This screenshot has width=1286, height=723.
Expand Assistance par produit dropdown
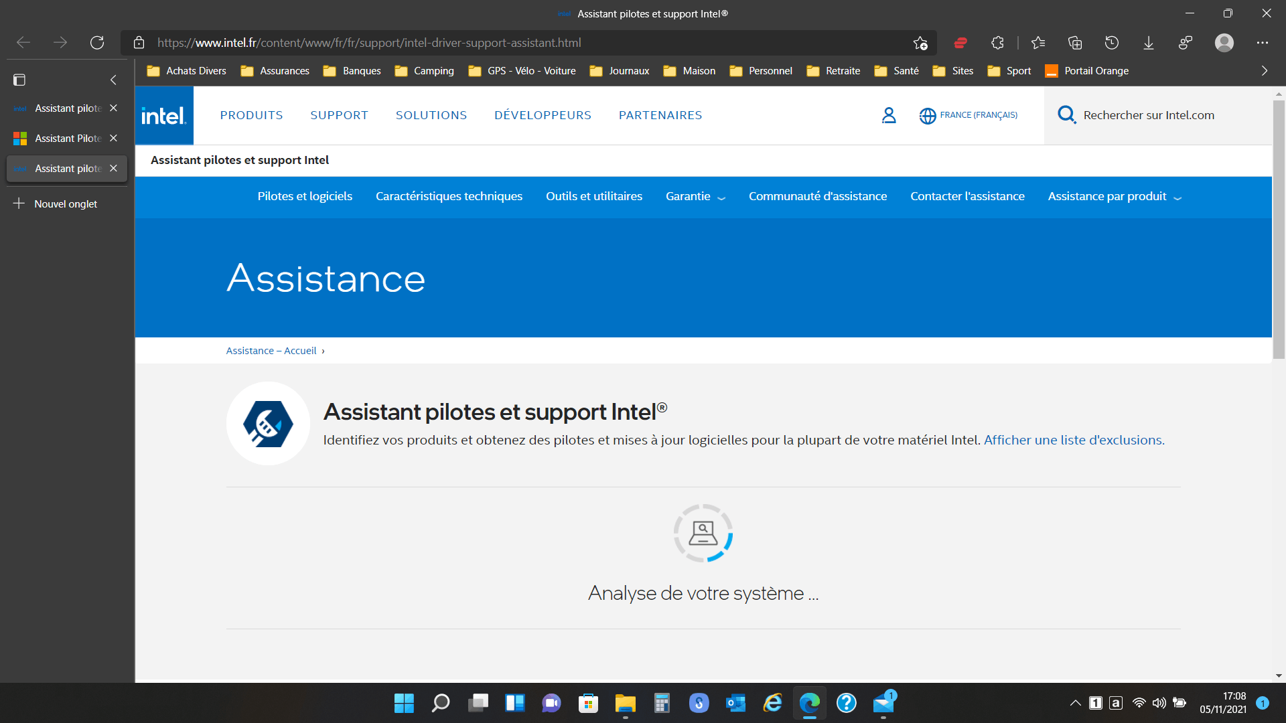point(1115,196)
